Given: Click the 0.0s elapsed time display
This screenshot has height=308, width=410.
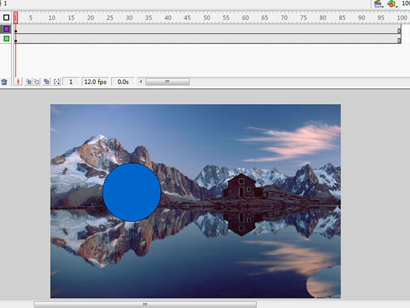Looking at the screenshot, I should [123, 82].
